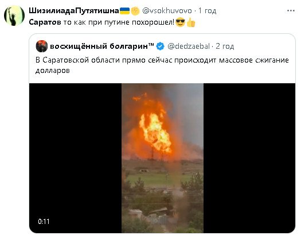Click the black left area of video player

tap(76, 158)
